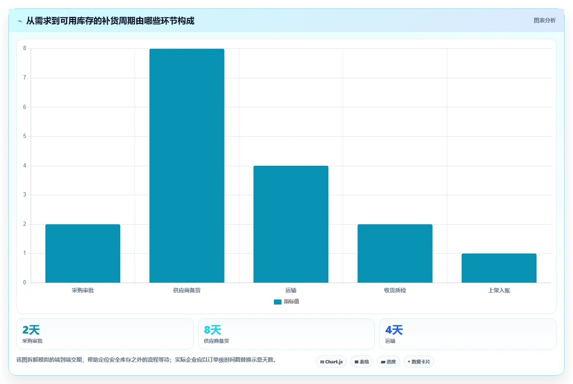Image resolution: width=573 pixels, height=384 pixels.
Task: Click the 运输 bar in the chart
Action: 291,224
